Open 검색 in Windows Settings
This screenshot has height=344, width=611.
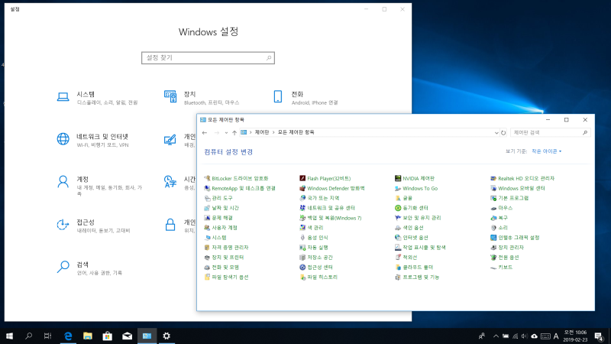click(x=89, y=268)
